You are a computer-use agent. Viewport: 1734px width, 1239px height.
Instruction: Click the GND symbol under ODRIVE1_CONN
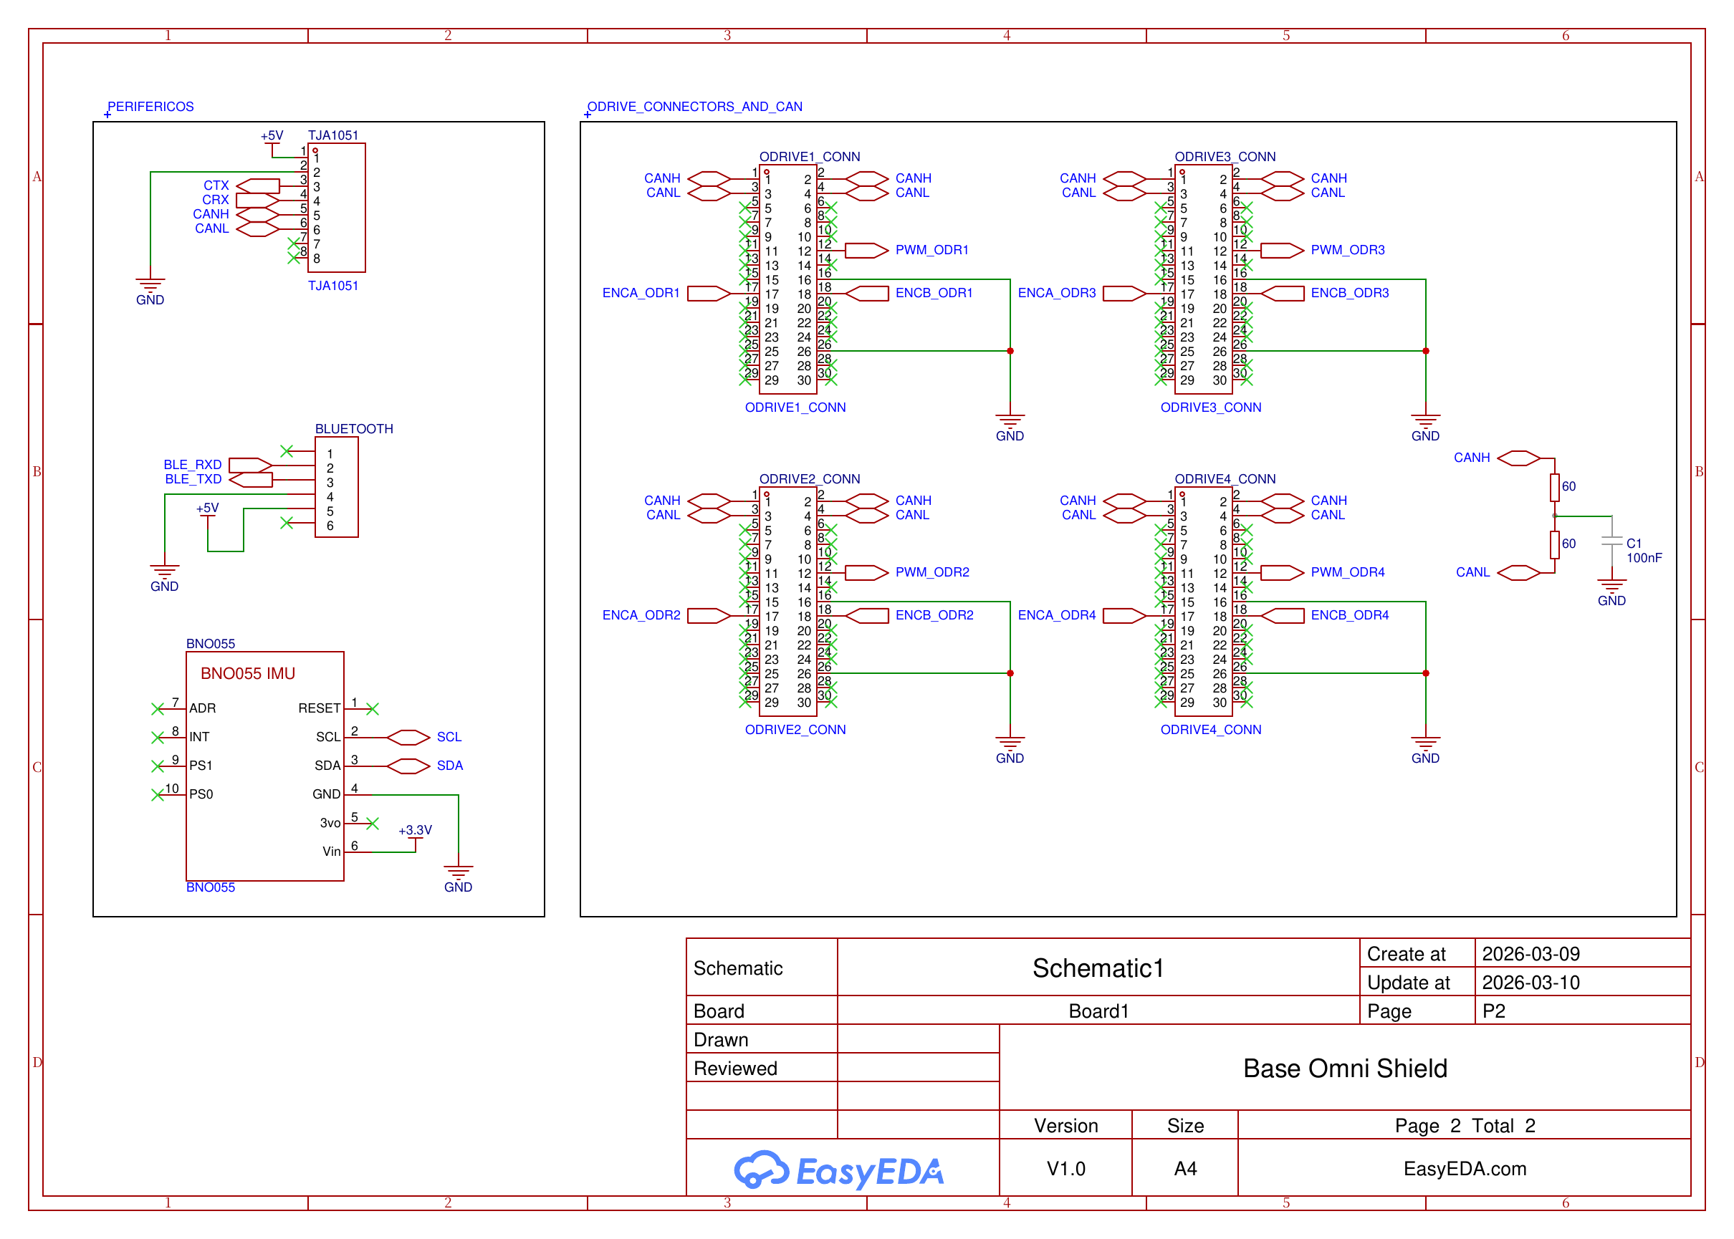[x=1009, y=420]
